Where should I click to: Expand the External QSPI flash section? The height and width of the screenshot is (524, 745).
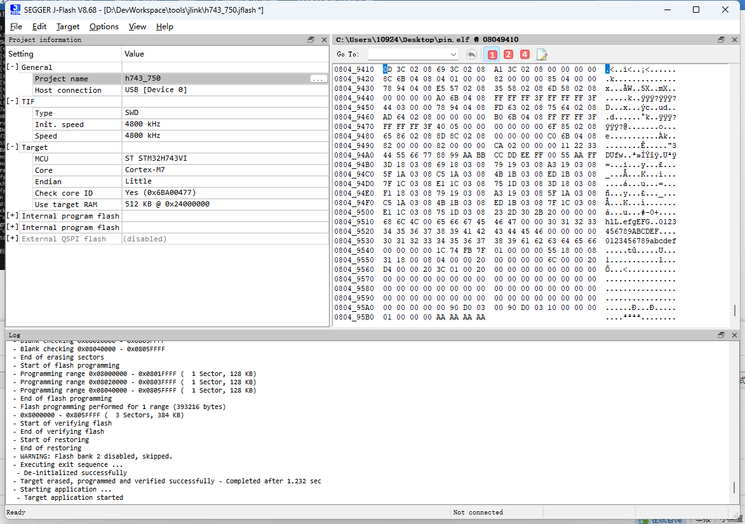tap(11, 238)
